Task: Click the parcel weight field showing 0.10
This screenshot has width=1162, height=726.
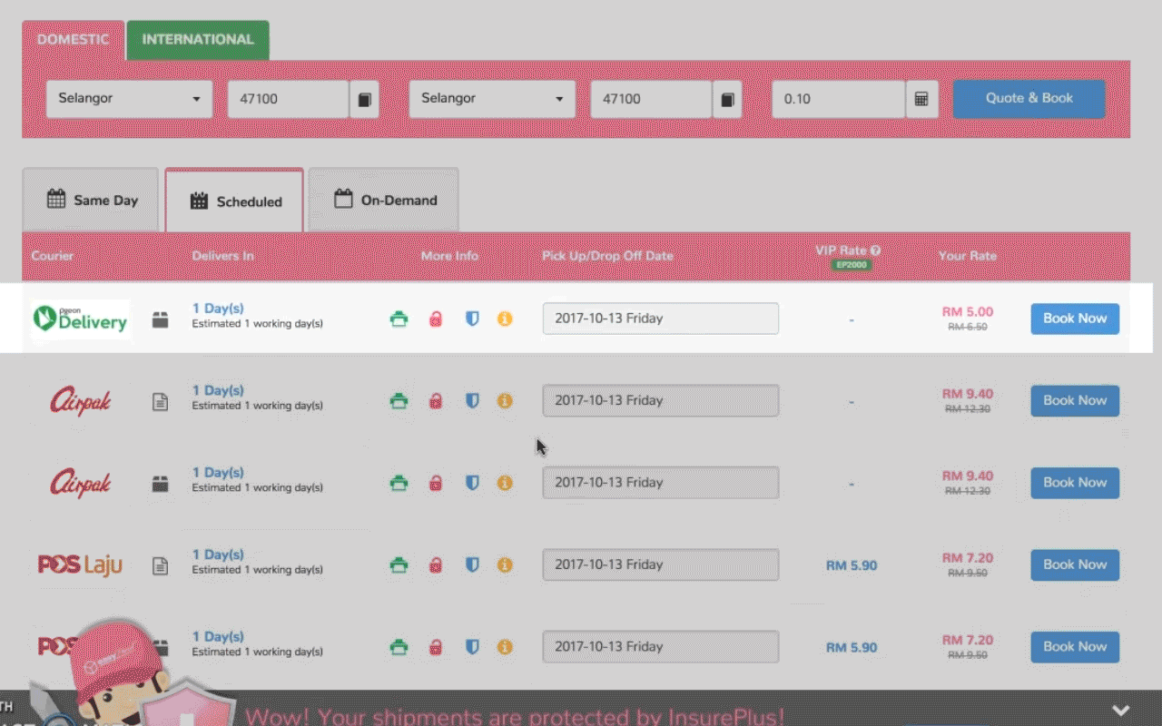Action: (x=837, y=99)
